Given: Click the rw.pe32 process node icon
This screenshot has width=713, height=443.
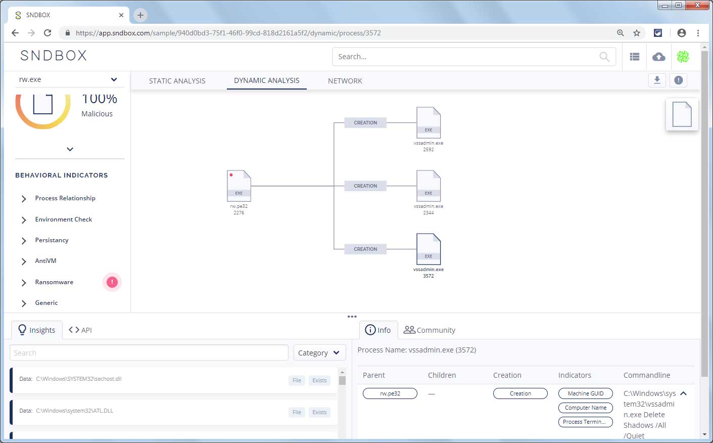Looking at the screenshot, I should point(239,186).
